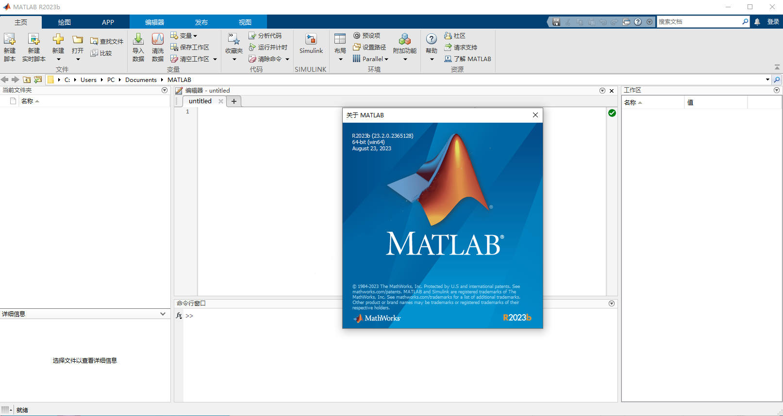Image resolution: width=783 pixels, height=416 pixels.
Task: Click Clean Data (清洗数据) icon
Action: point(158,39)
